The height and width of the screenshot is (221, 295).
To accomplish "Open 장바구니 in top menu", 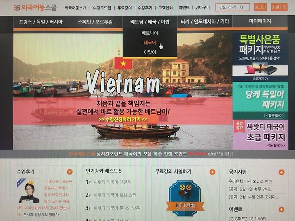I will pyautogui.click(x=202, y=7).
